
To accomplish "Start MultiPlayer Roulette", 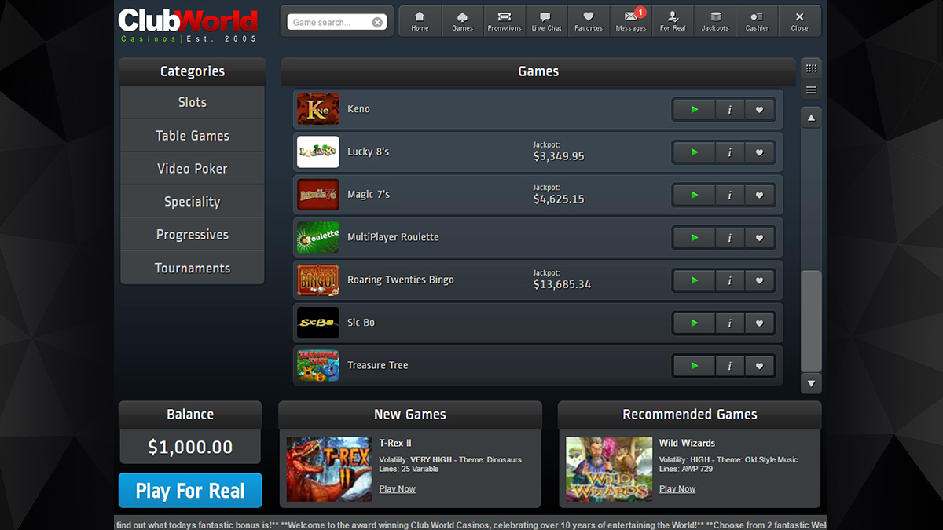I will tap(694, 238).
